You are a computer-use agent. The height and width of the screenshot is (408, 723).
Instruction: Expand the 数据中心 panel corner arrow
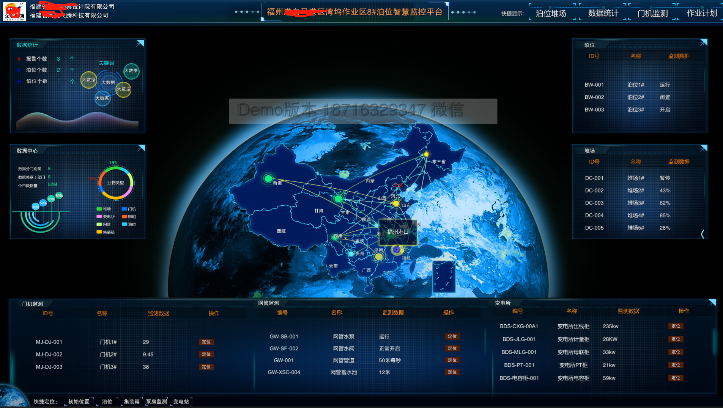click(x=141, y=149)
